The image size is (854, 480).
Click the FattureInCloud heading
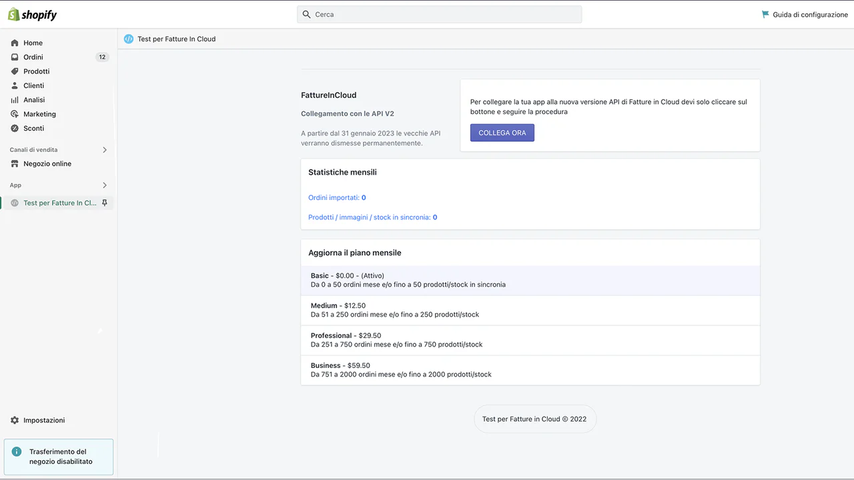coord(329,95)
